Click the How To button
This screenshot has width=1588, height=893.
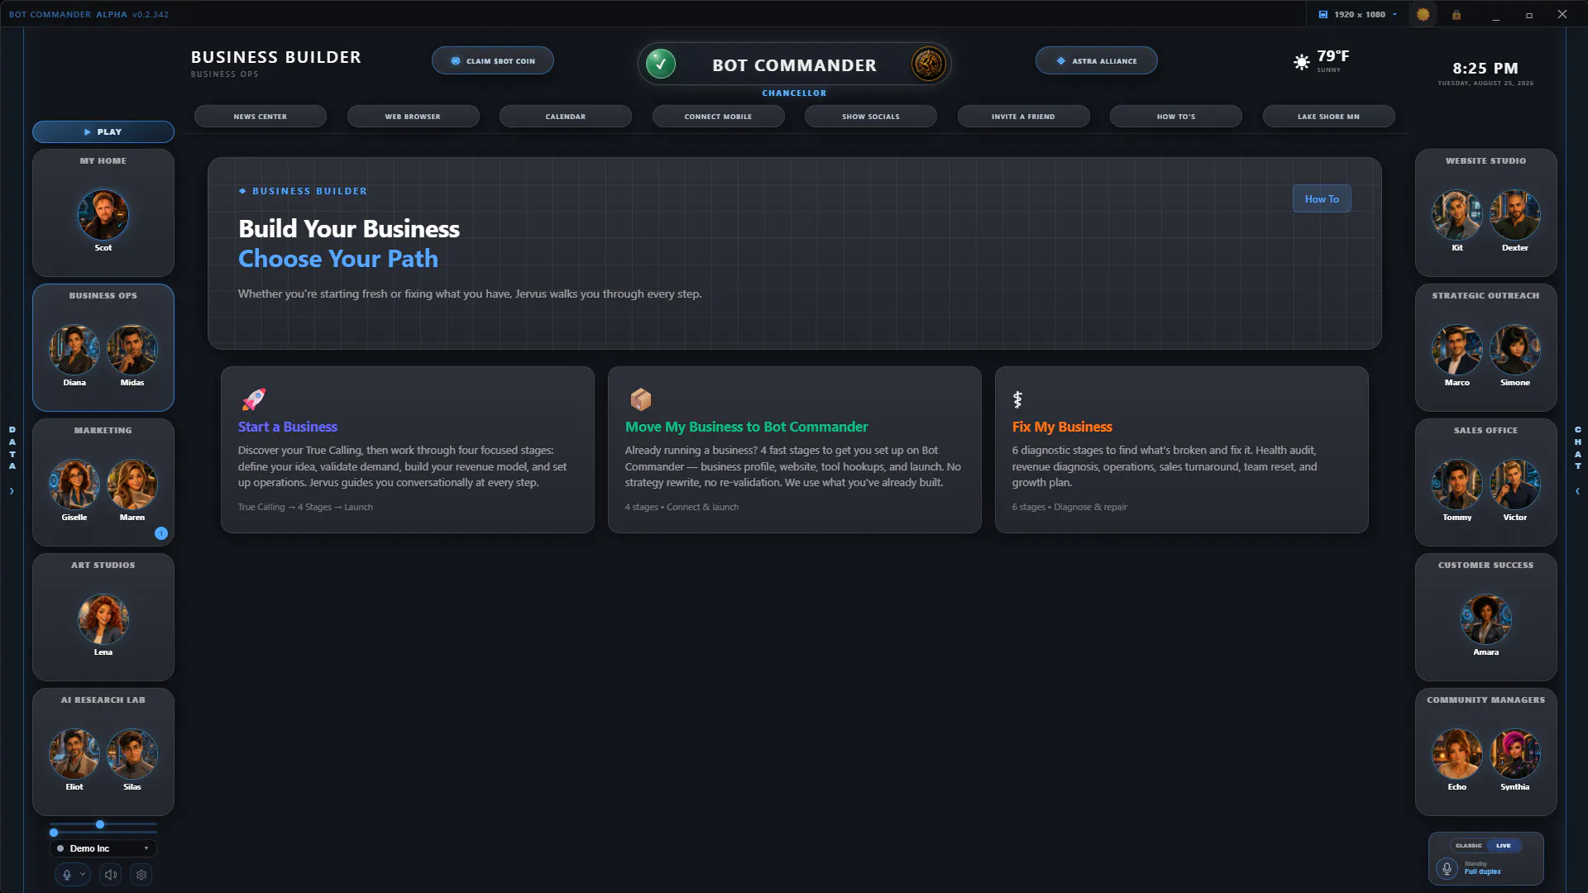pos(1322,198)
